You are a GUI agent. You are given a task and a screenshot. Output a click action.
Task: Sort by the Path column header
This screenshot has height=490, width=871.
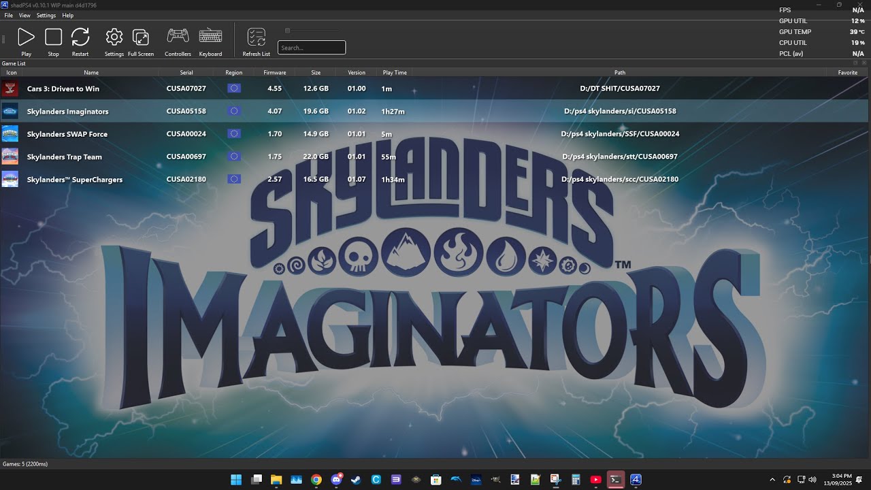620,72
